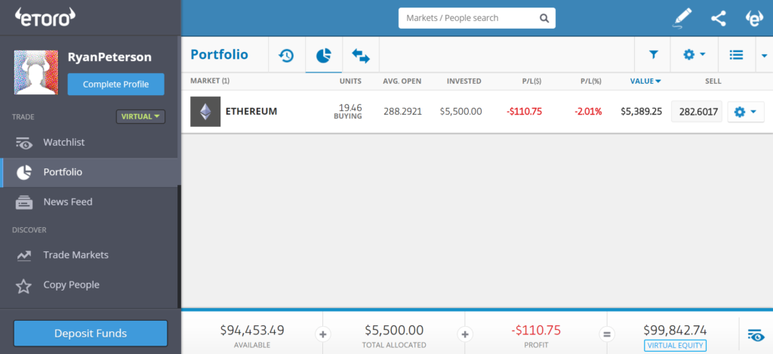The image size is (773, 354).
Task: Click the Portfolio page title
Action: point(220,54)
